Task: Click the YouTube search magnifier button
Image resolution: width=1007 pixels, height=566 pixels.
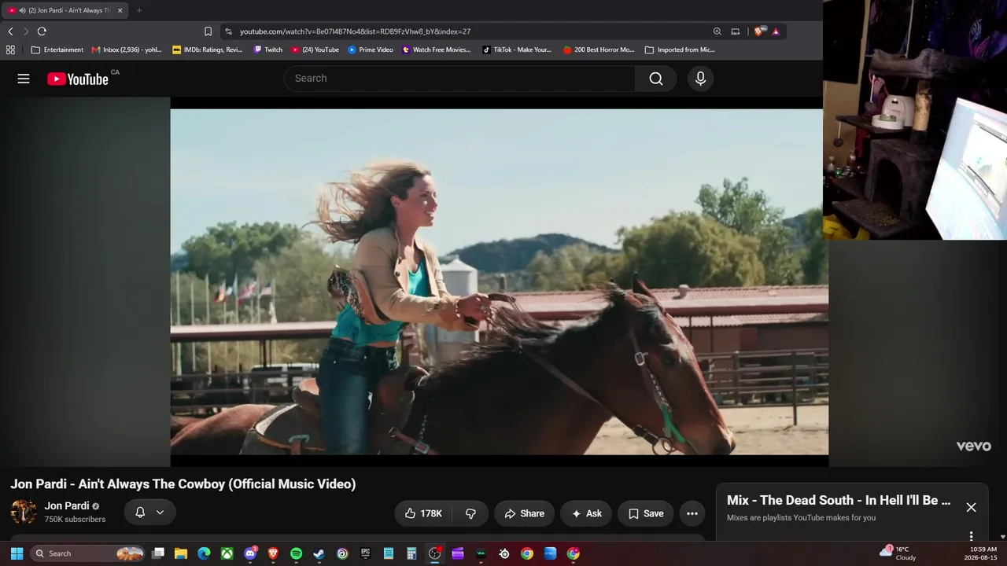Action: (x=656, y=79)
